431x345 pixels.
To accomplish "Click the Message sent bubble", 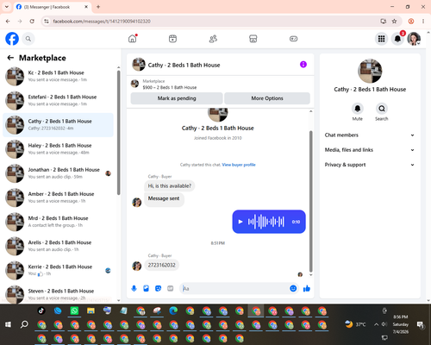I will [164, 198].
